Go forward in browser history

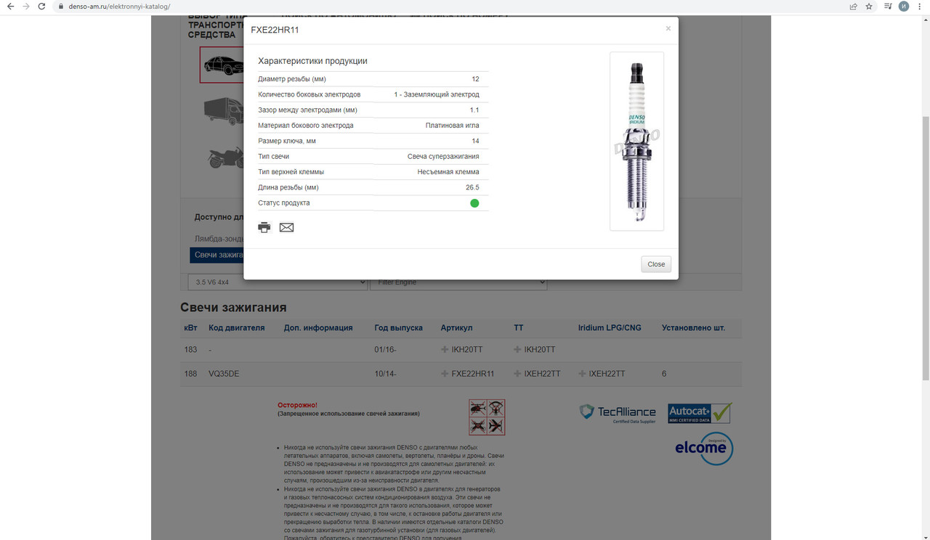point(26,6)
